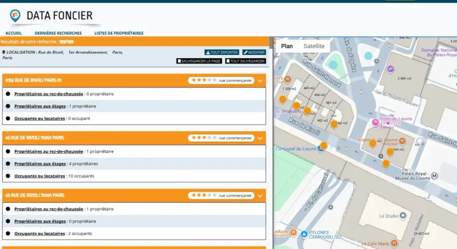Open Listes de Propriétaires menu
457x249 pixels.
click(118, 33)
